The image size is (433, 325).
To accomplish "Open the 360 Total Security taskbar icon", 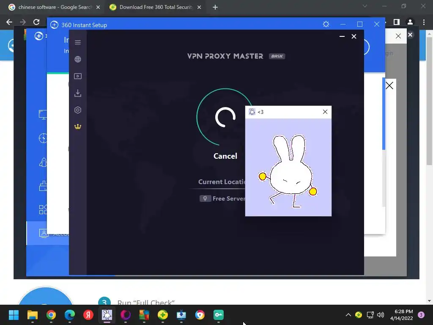I will click(x=163, y=315).
